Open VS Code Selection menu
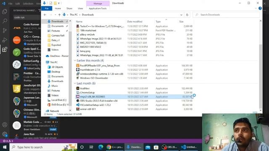The image size is (269, 151). pos(28,3)
